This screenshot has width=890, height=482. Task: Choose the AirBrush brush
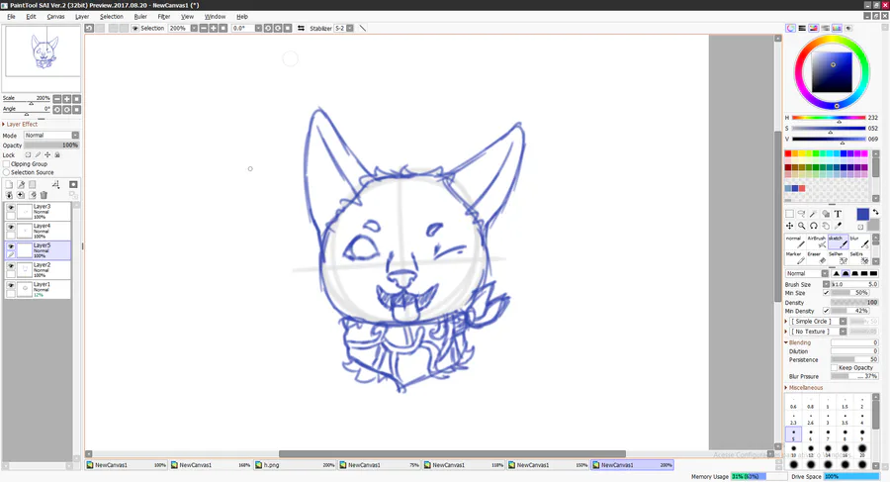818,241
